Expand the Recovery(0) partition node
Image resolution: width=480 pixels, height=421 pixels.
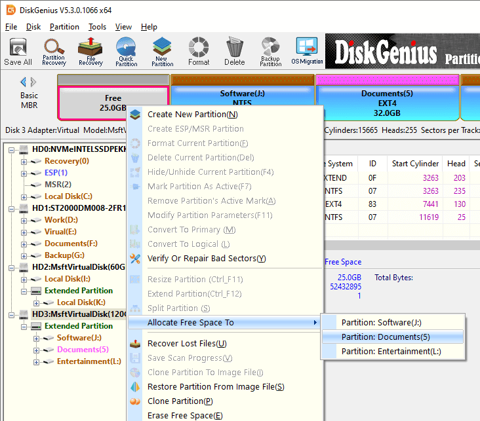click(24, 161)
